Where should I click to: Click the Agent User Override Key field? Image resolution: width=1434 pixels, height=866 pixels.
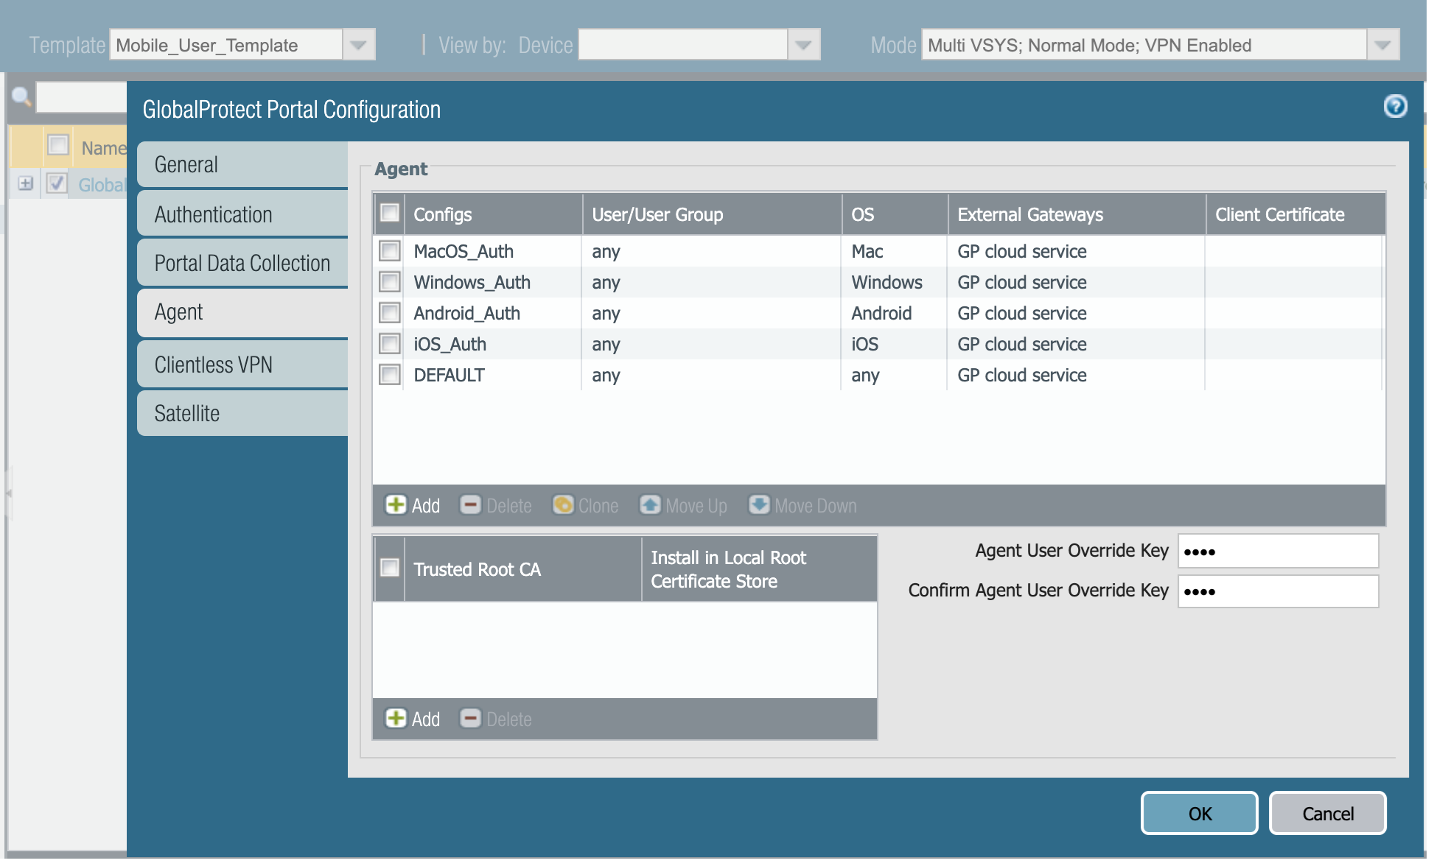[1278, 552]
